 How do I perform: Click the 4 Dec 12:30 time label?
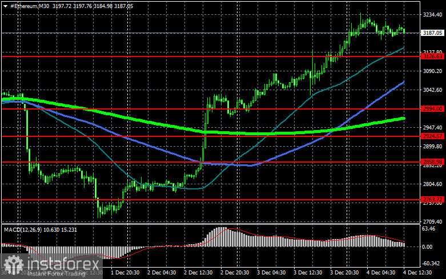417,273
